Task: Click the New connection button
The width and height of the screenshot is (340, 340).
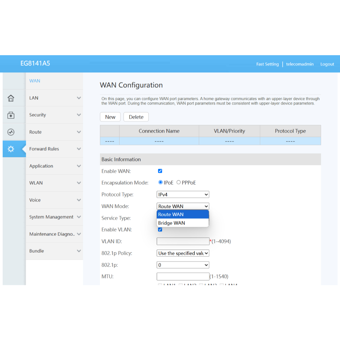Action: tap(110, 117)
